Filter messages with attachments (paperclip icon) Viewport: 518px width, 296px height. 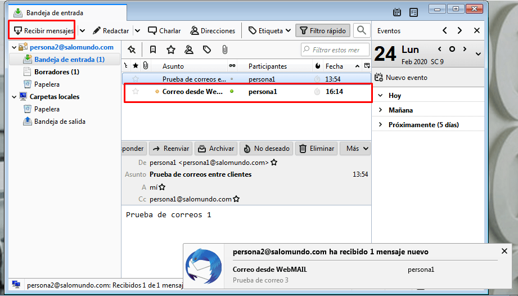pos(224,50)
